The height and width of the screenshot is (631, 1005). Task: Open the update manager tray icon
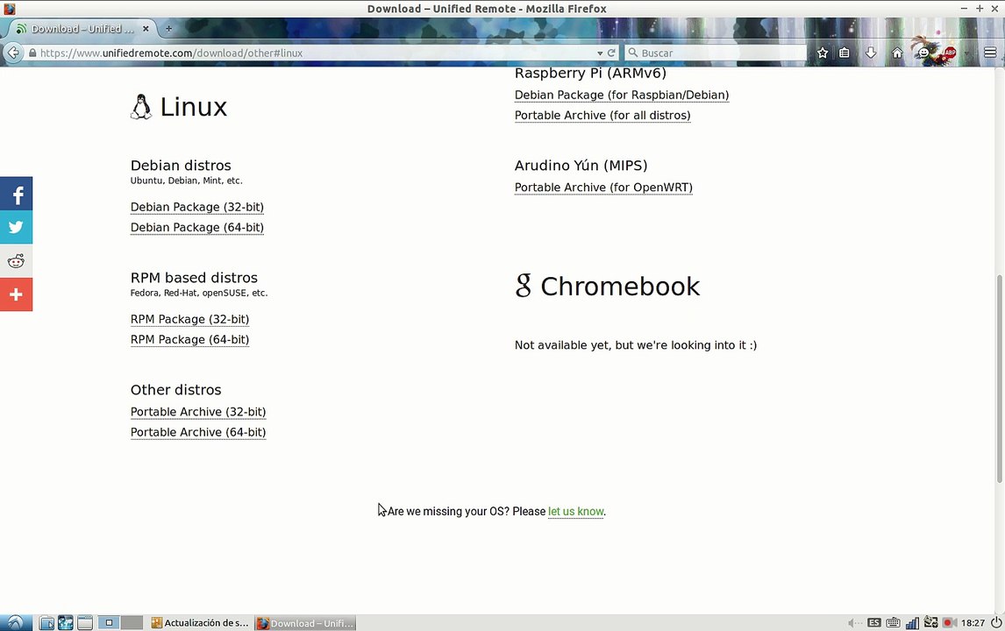[930, 622]
